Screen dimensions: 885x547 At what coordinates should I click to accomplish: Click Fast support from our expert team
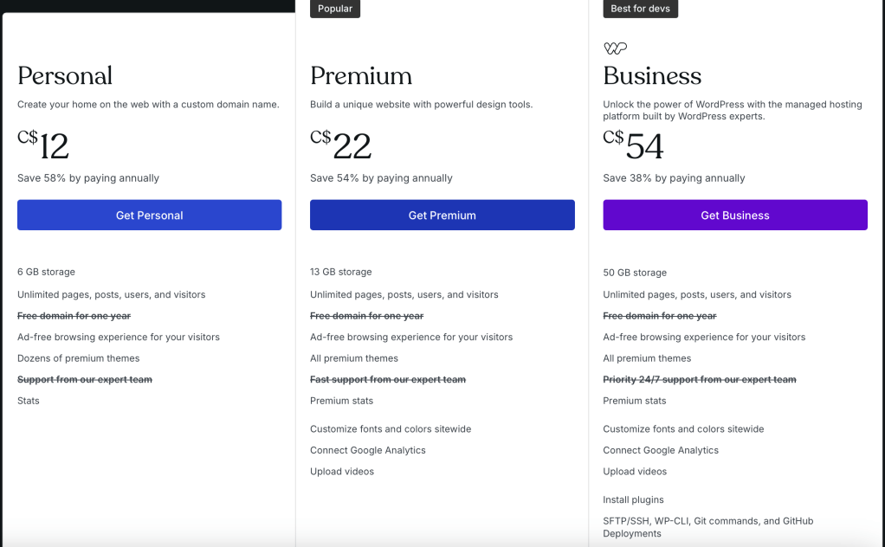click(x=387, y=380)
